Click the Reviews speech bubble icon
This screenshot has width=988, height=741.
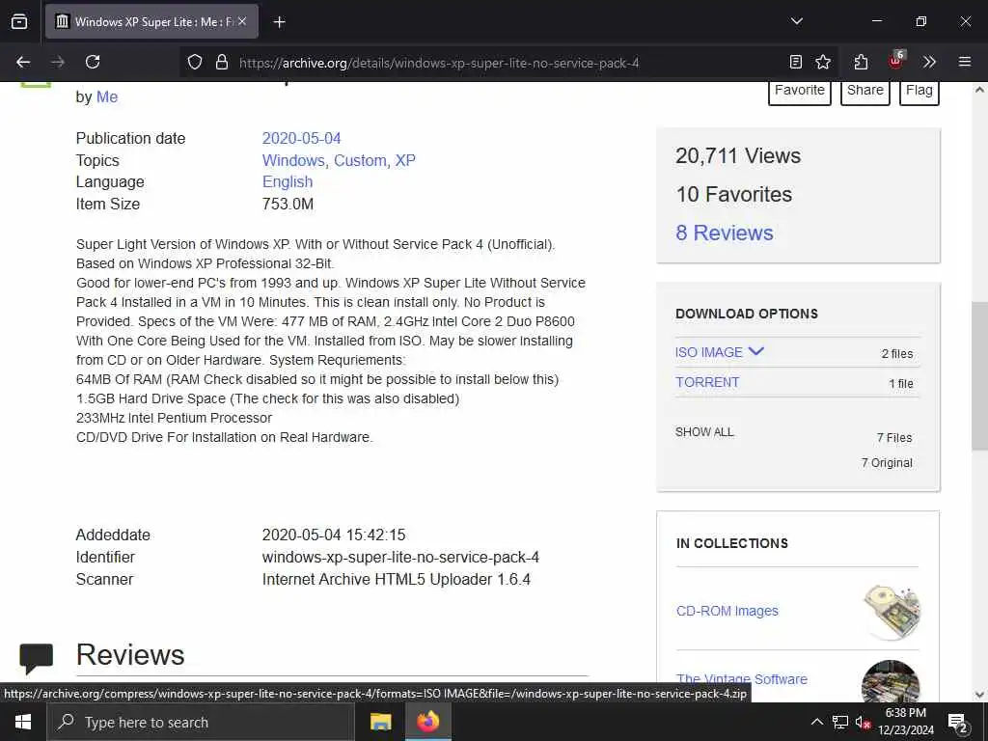pos(36,658)
